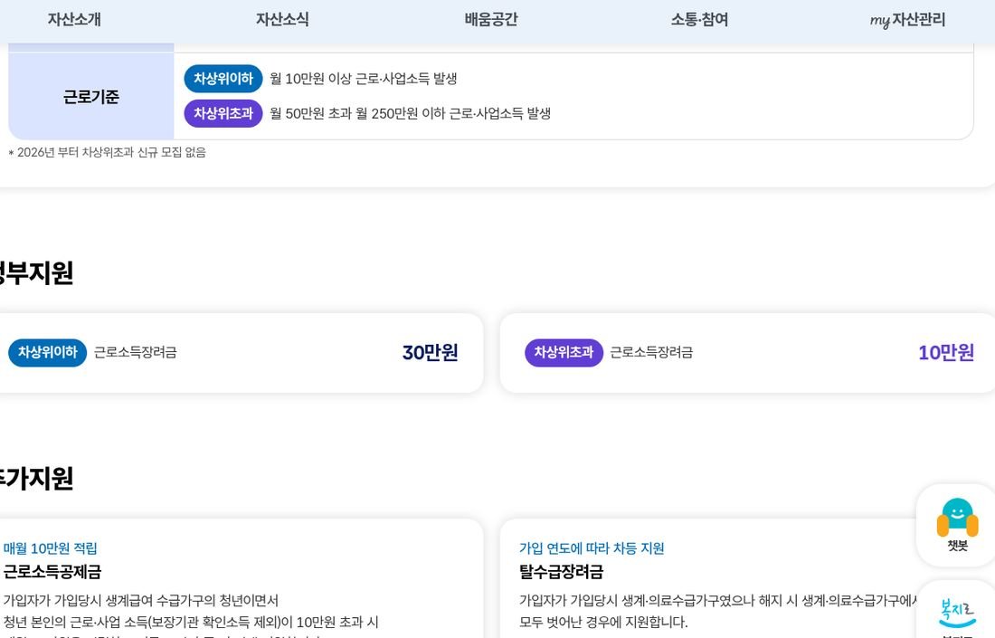Image resolution: width=995 pixels, height=638 pixels.
Task: Click the 근로소득공제금 heading
Action: (52, 572)
